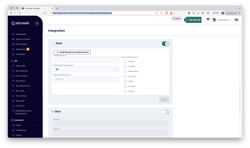Collapse the ME section
This screenshot has height=148, width=250.
pyautogui.click(x=38, y=61)
